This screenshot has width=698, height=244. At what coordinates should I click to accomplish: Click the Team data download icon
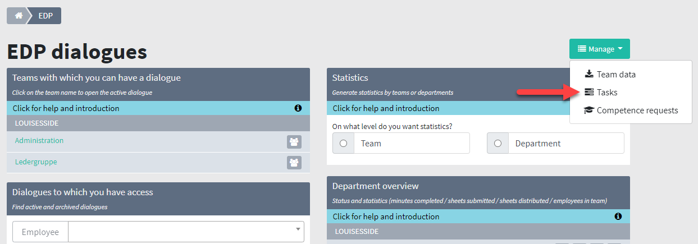588,74
